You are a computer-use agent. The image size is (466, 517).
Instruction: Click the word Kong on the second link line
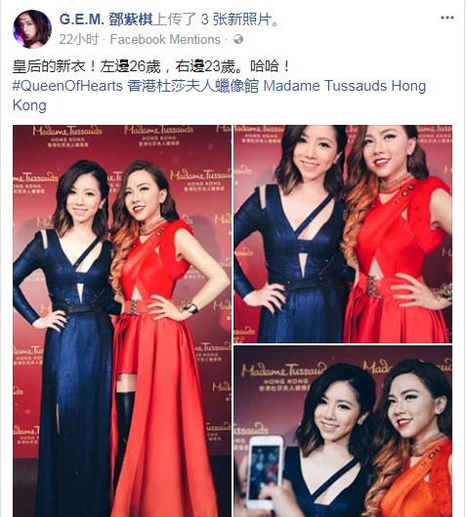(29, 106)
